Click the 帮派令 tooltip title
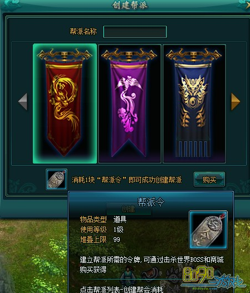250x293 pixels. click(x=151, y=202)
